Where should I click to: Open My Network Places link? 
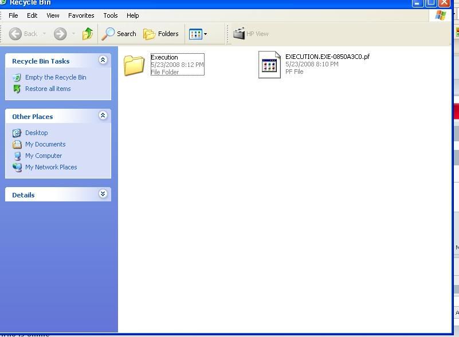tap(51, 167)
